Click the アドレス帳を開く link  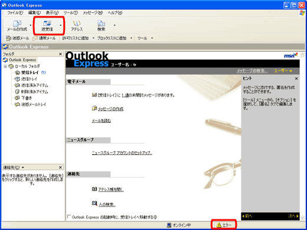111,189
